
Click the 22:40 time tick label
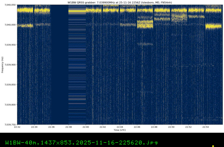[86, 127]
